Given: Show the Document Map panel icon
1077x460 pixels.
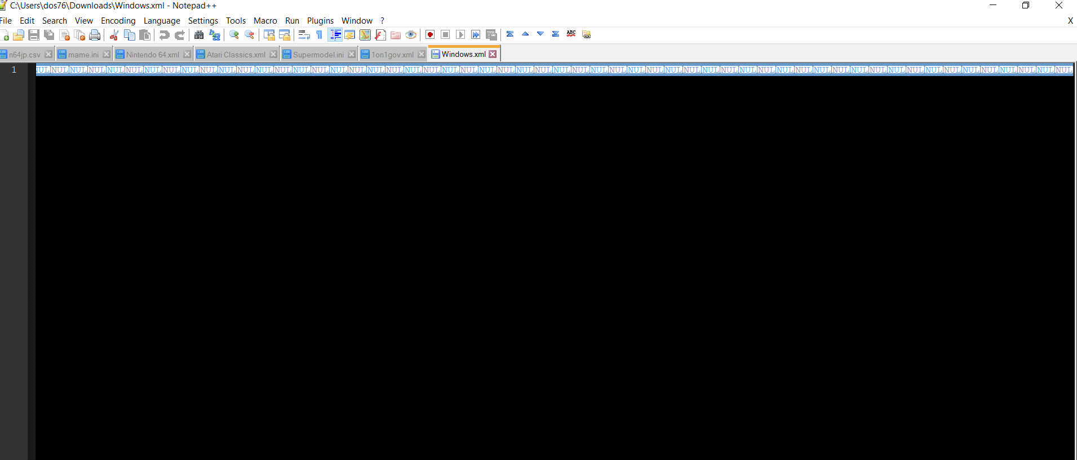Looking at the screenshot, I should point(365,35).
